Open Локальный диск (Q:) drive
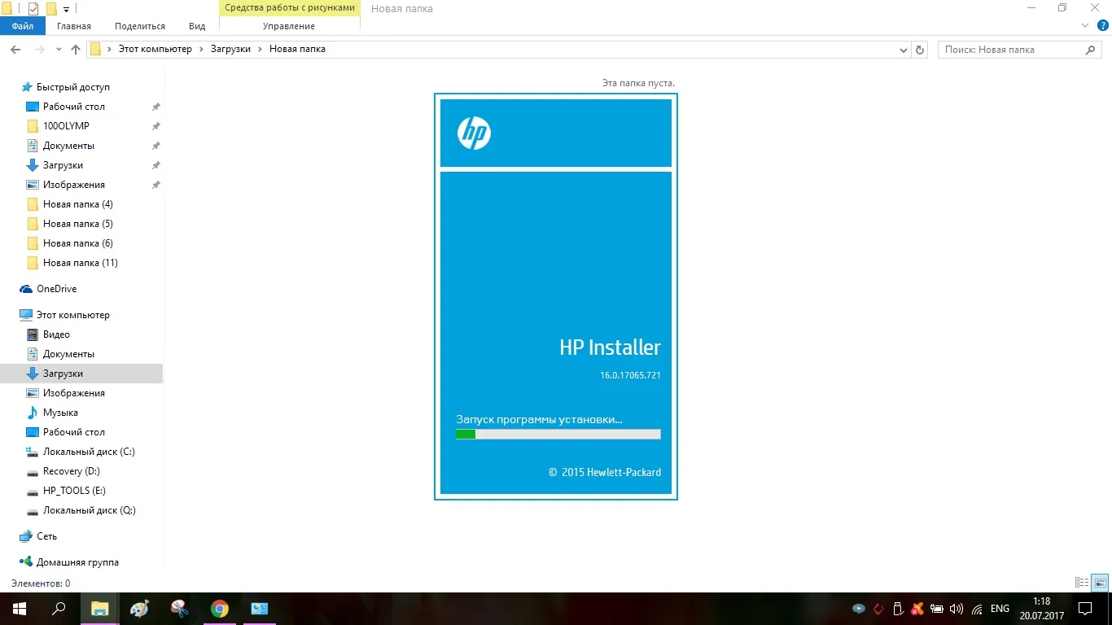The width and height of the screenshot is (1112, 625). [x=89, y=510]
